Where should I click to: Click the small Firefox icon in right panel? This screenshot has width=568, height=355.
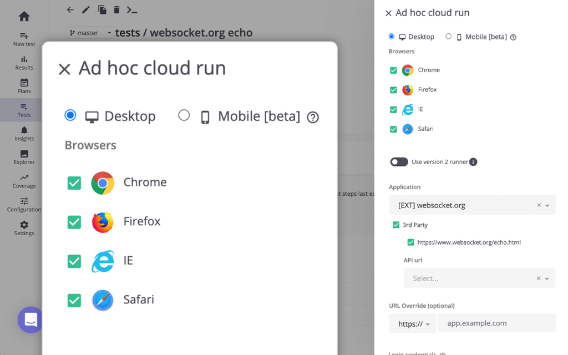click(x=408, y=90)
